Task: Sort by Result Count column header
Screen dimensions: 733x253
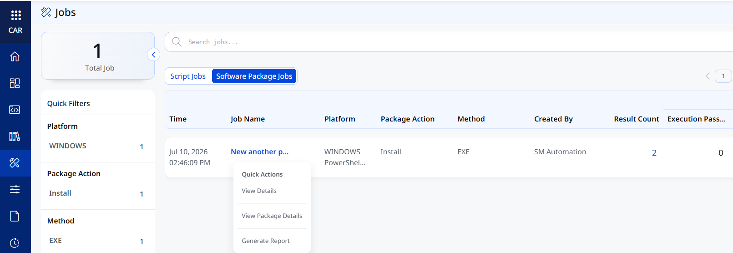Action: (x=637, y=119)
